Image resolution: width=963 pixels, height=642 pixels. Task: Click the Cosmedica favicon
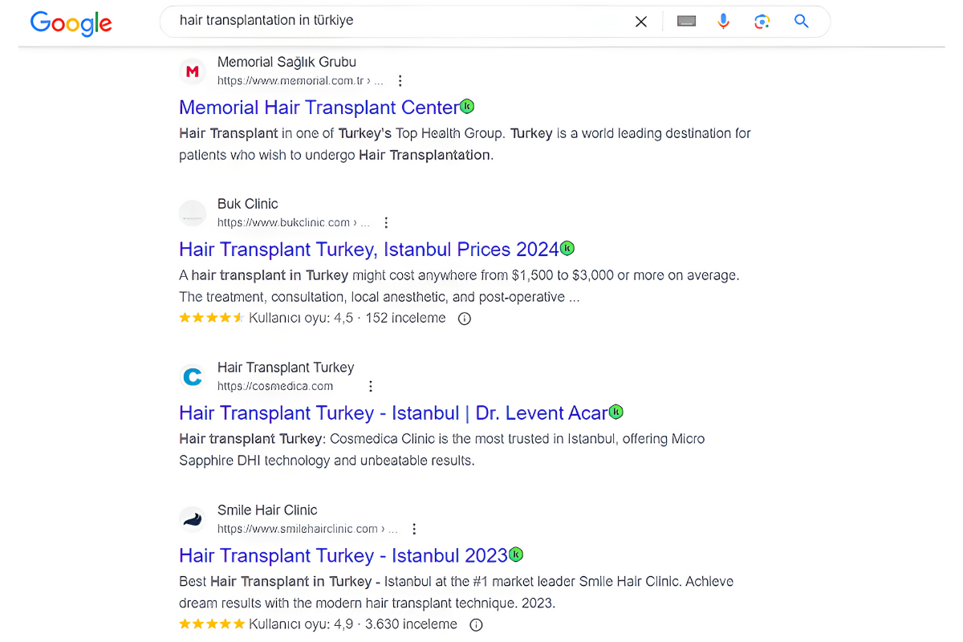pos(193,376)
